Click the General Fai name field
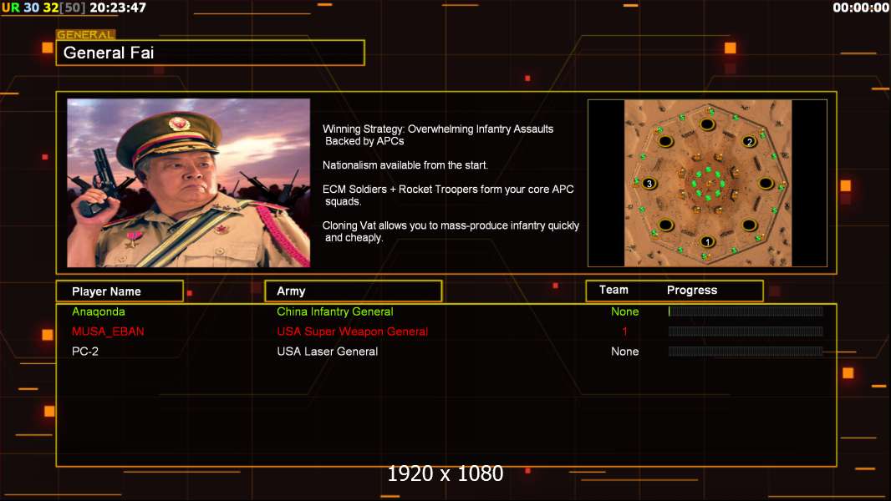891x501 pixels. [211, 53]
